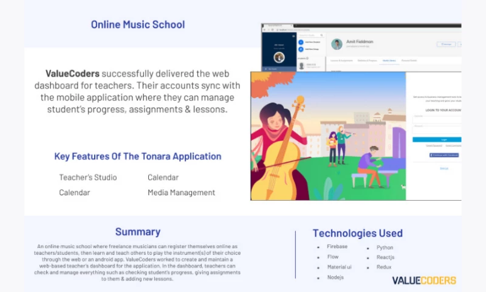
Task: Click the bold ValueCoders word in description
Action: (x=72, y=74)
